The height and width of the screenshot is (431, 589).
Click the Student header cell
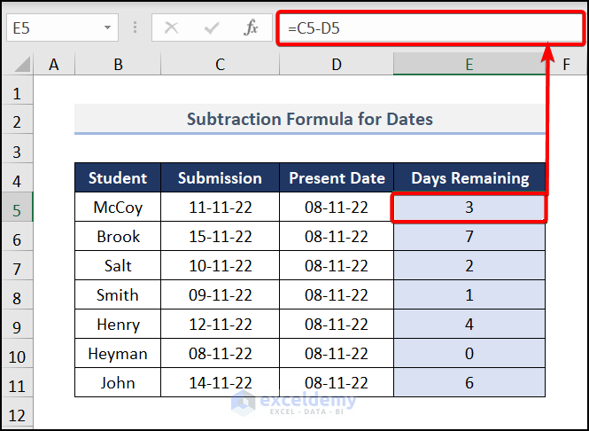tap(118, 178)
